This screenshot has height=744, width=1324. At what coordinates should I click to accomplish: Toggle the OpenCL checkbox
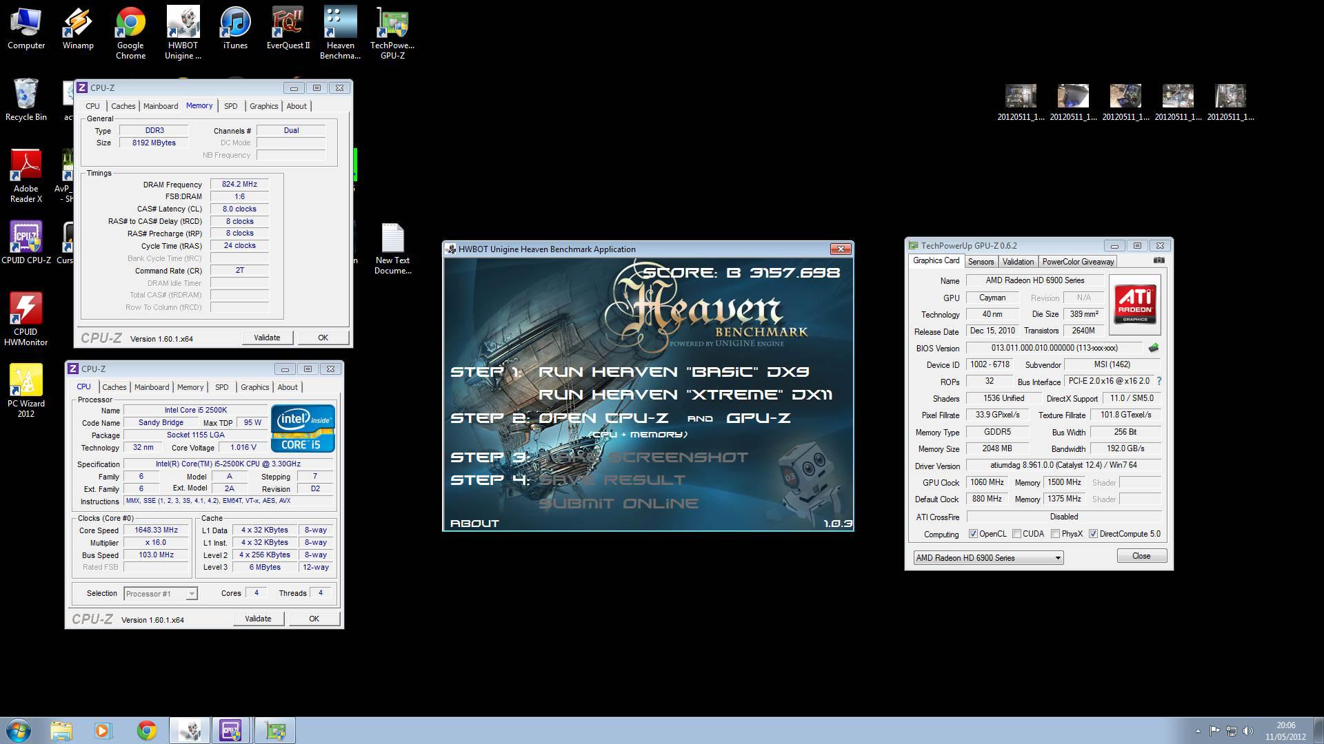point(973,534)
